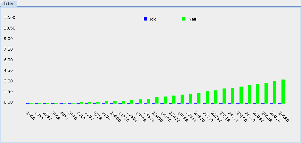Click the x-axis label 4864
This screenshot has height=143, width=301.
point(64,116)
